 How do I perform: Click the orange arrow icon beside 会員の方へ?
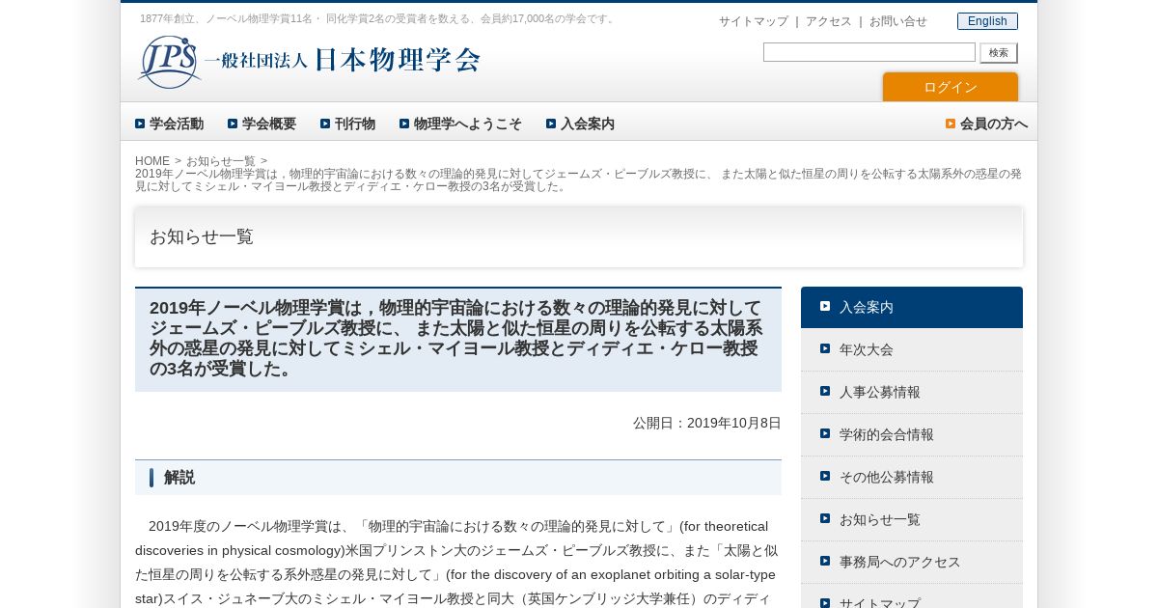coord(951,124)
